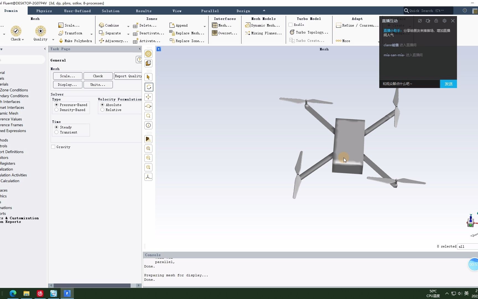Expand the Combine zones dropdown arrow
478x299 pixels.
tap(128, 26)
